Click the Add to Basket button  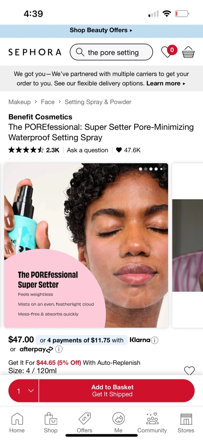click(x=117, y=391)
